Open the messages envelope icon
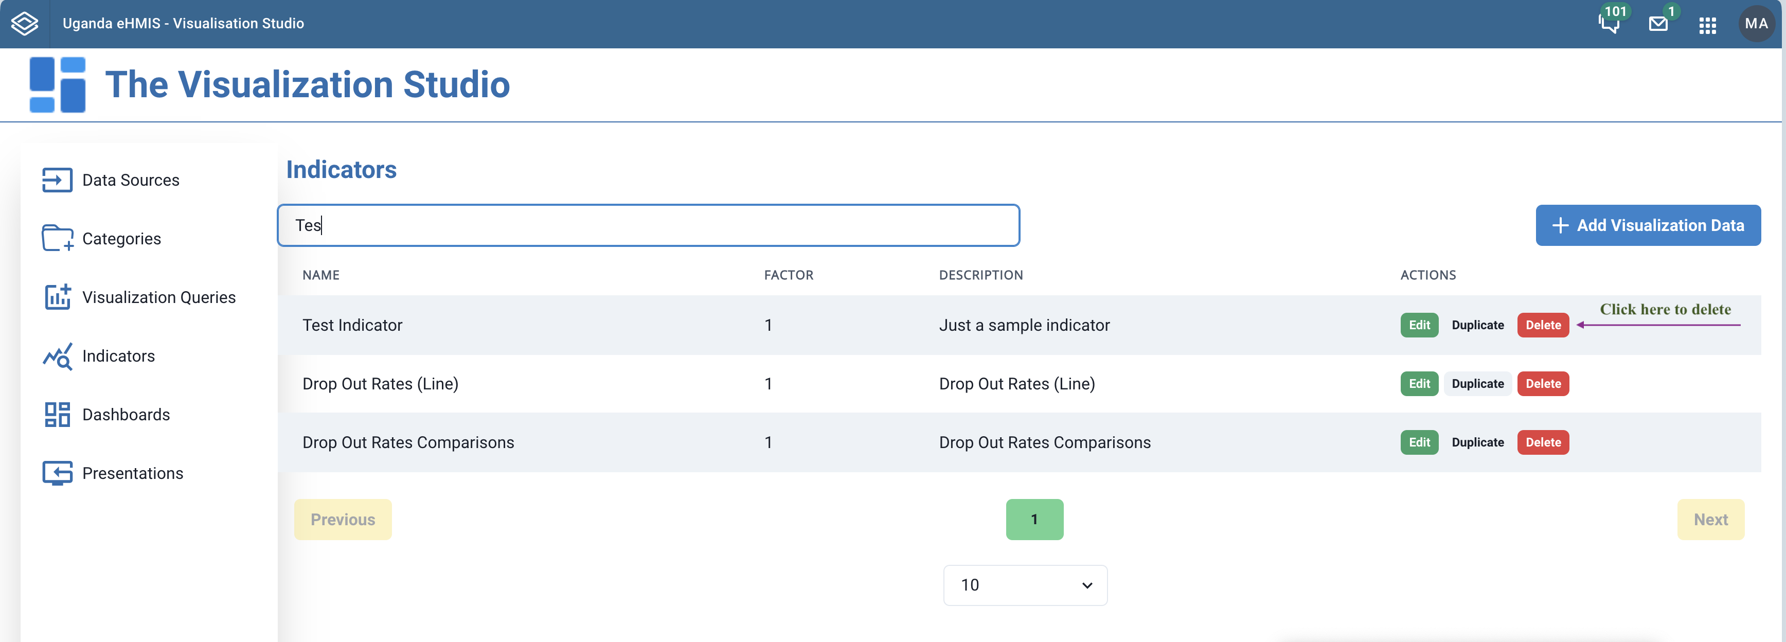This screenshot has height=642, width=1786. [1658, 24]
